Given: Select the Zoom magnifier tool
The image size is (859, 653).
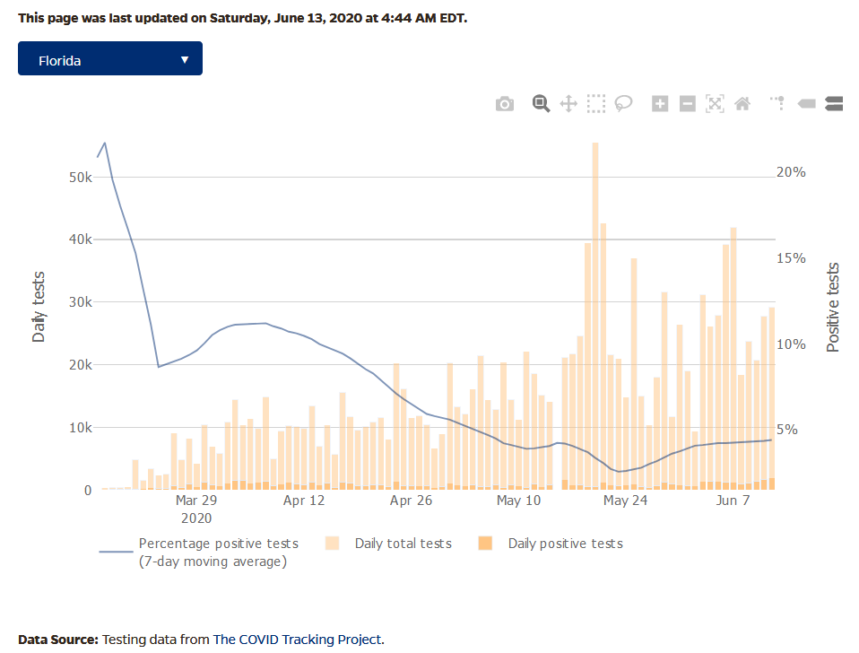Looking at the screenshot, I should pyautogui.click(x=541, y=104).
